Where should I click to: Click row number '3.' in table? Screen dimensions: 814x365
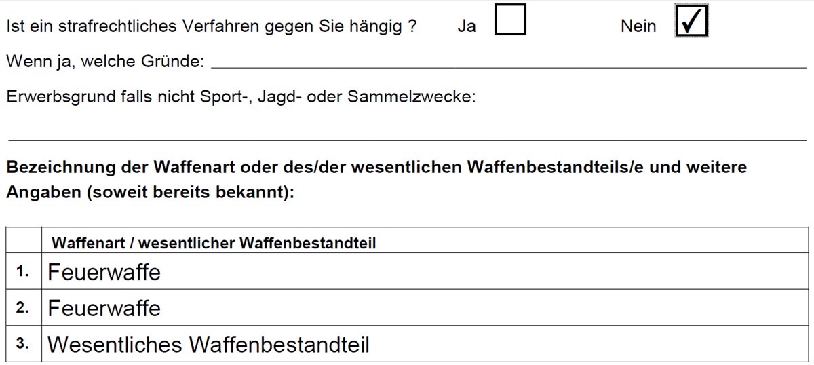click(23, 344)
